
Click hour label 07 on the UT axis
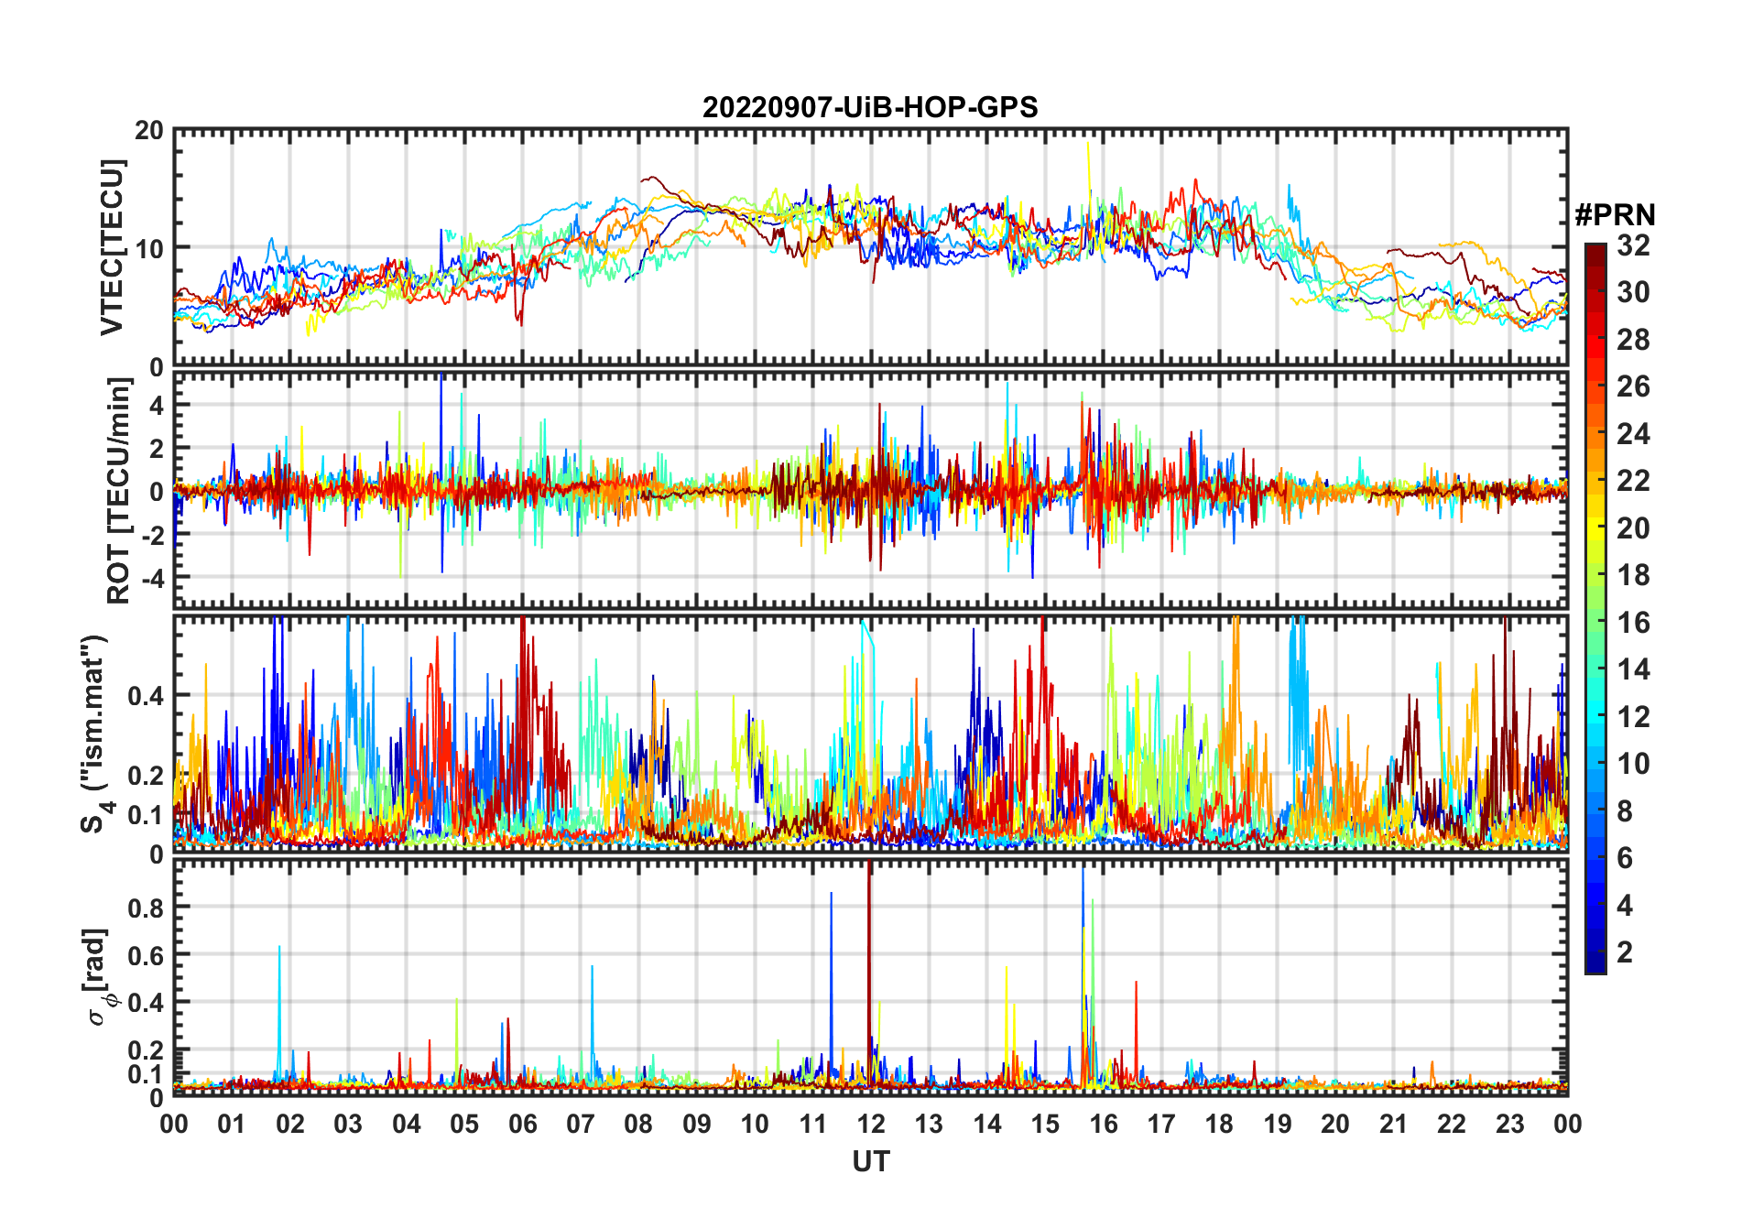(581, 1124)
